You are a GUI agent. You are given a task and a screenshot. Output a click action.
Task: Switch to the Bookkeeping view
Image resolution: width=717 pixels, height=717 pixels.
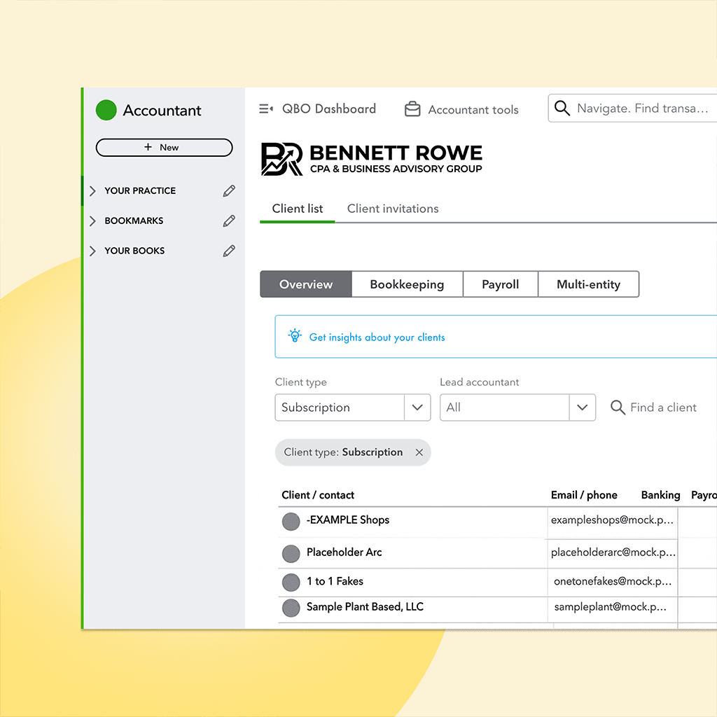[407, 284]
